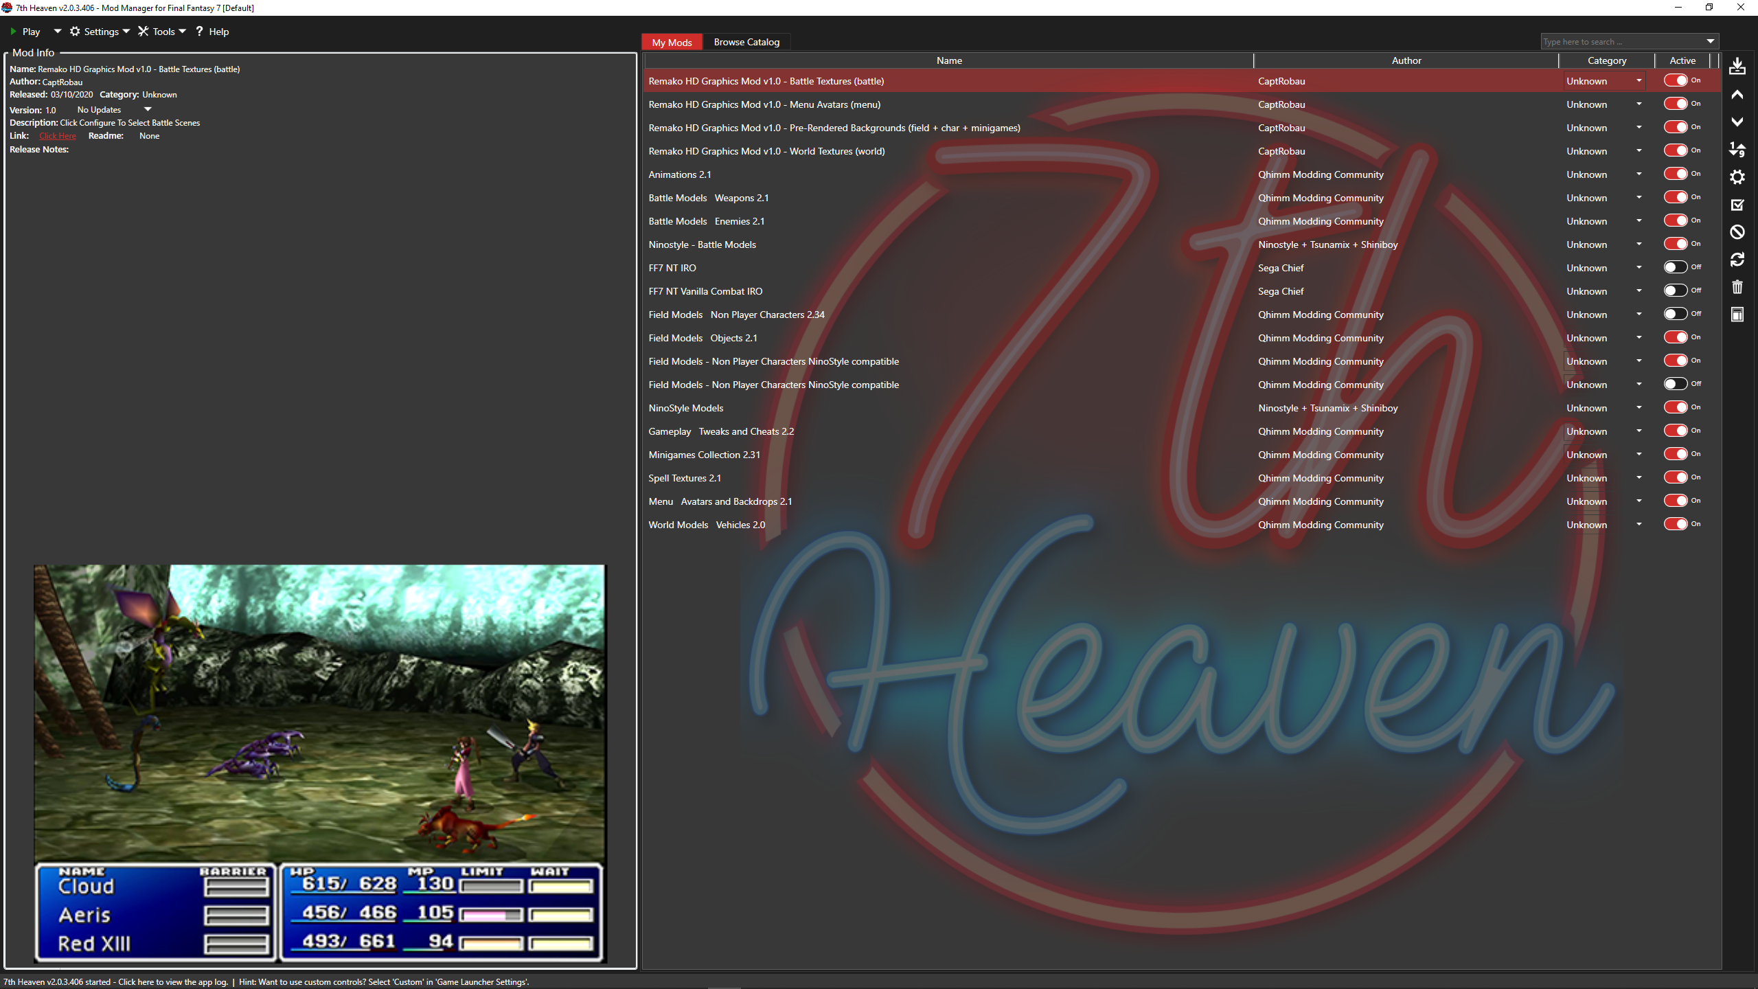Disable World Models Vehicles 2.0 toggle
Viewport: 1758px width, 989px height.
1676,524
